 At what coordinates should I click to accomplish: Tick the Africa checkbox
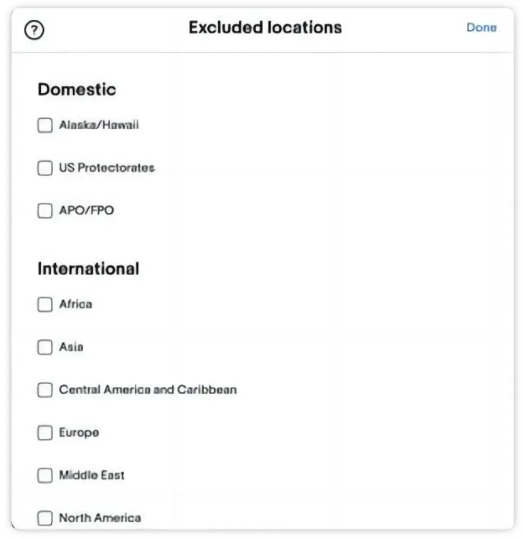(45, 304)
